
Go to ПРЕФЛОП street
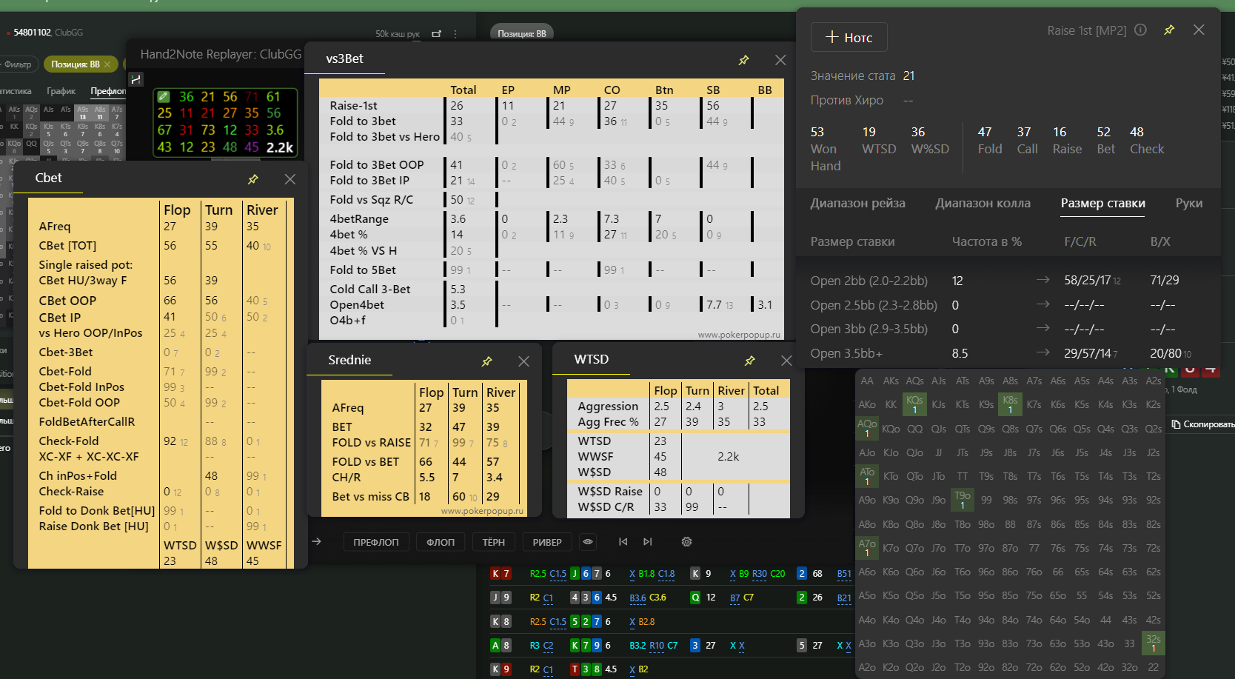(375, 542)
